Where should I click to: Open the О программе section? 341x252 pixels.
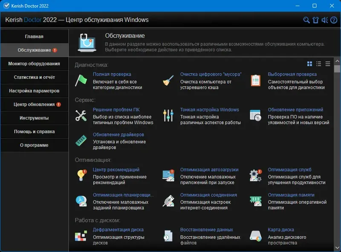tap(34, 145)
